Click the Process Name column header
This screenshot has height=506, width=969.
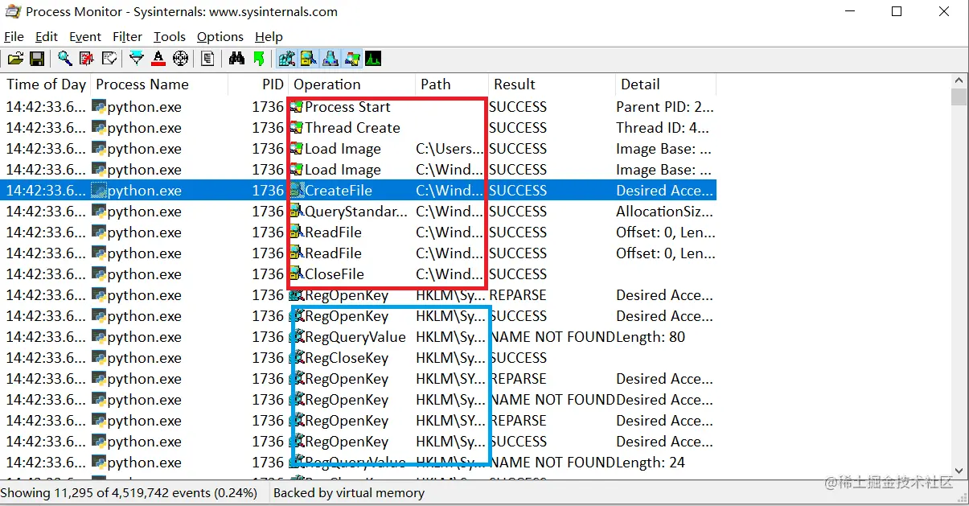click(159, 84)
